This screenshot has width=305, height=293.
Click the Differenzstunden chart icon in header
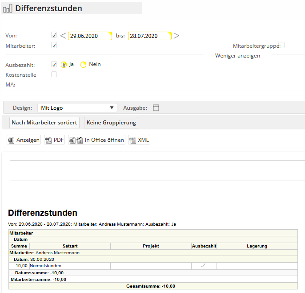click(8, 8)
